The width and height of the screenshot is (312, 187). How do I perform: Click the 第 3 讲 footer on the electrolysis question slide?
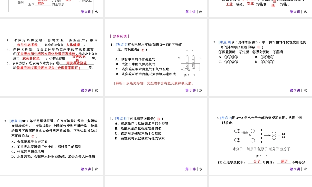191,90
